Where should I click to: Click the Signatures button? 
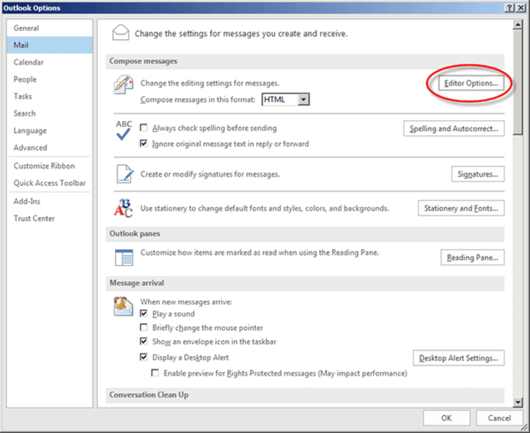(477, 174)
